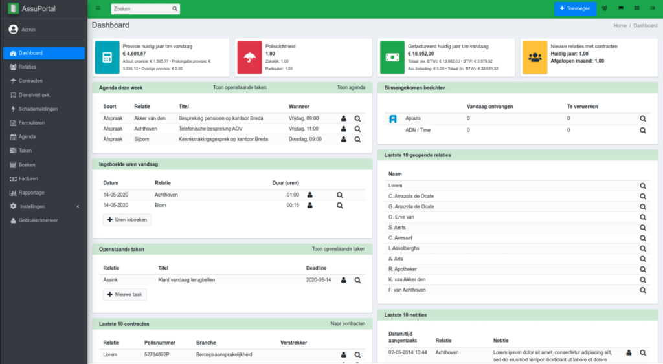Click the Home breadcrumb link

[x=620, y=26]
